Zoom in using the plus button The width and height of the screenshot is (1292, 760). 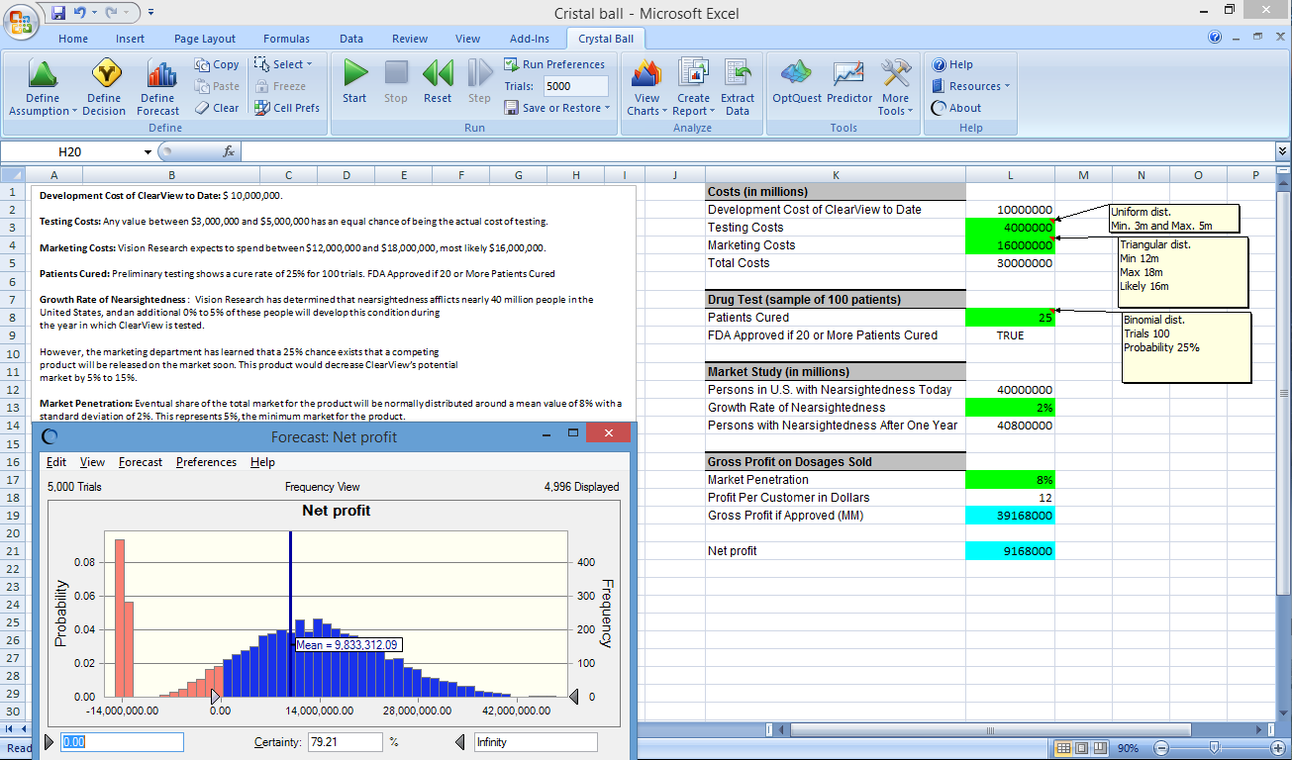click(x=1277, y=748)
